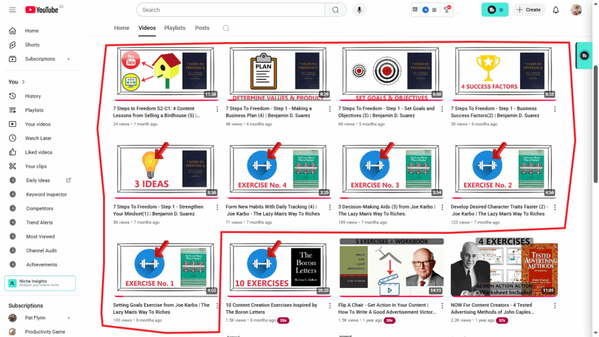Image resolution: width=599 pixels, height=337 pixels.
Task: Open the hamburger guide menu
Action: (12, 10)
